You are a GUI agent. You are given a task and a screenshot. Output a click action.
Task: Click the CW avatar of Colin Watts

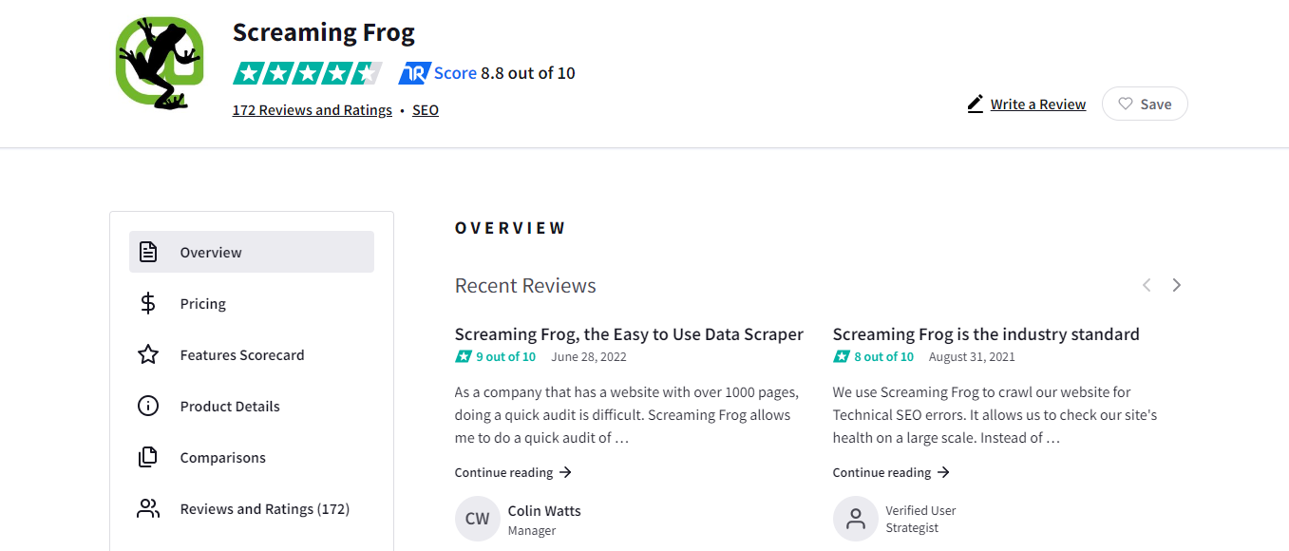coord(478,519)
